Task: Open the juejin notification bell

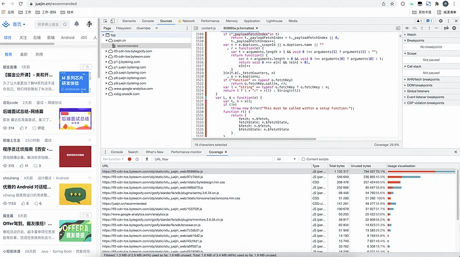Action: point(77,24)
